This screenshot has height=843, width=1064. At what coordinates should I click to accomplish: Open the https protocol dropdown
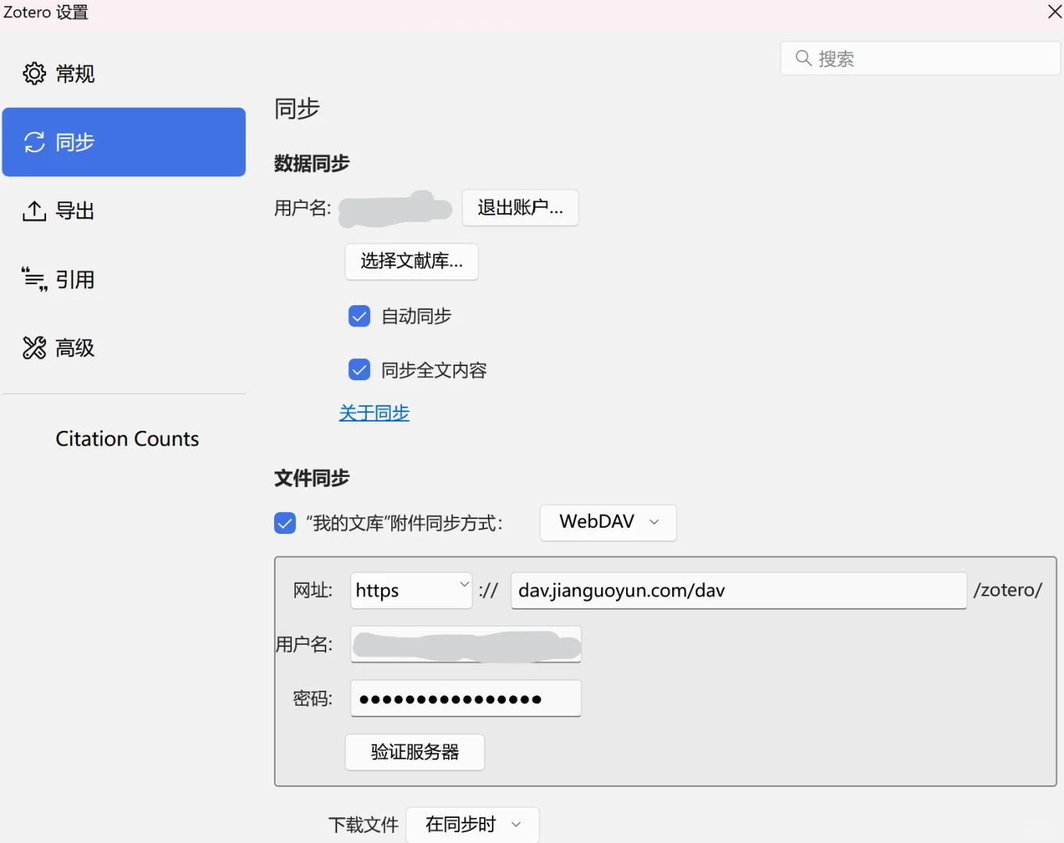pyautogui.click(x=411, y=590)
